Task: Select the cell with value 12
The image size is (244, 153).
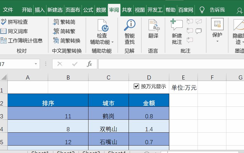Action: (x=48, y=139)
